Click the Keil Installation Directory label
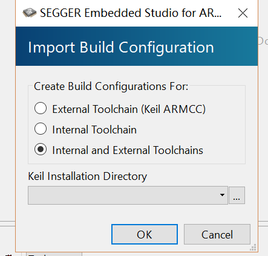Viewport: 268px width, 256px height. (88, 176)
